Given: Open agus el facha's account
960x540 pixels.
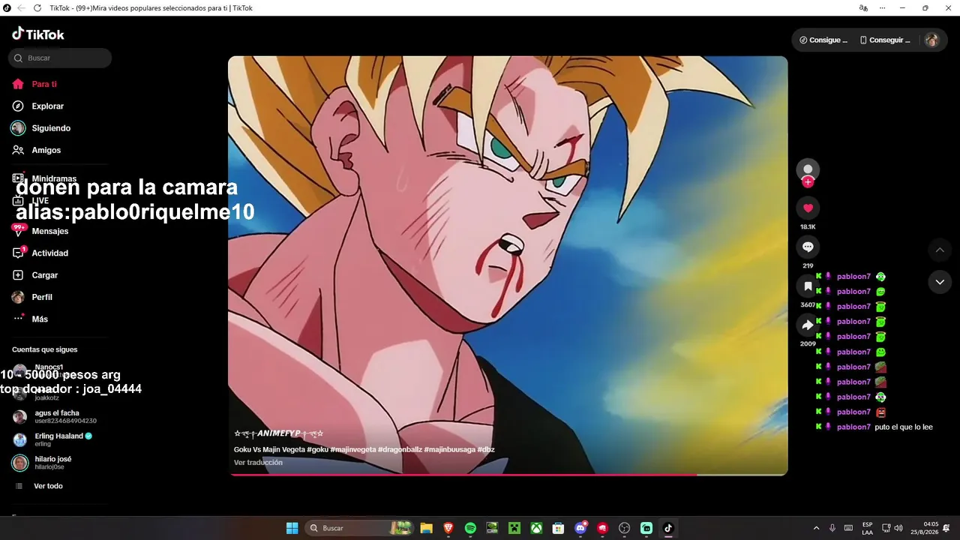Looking at the screenshot, I should point(55,417).
